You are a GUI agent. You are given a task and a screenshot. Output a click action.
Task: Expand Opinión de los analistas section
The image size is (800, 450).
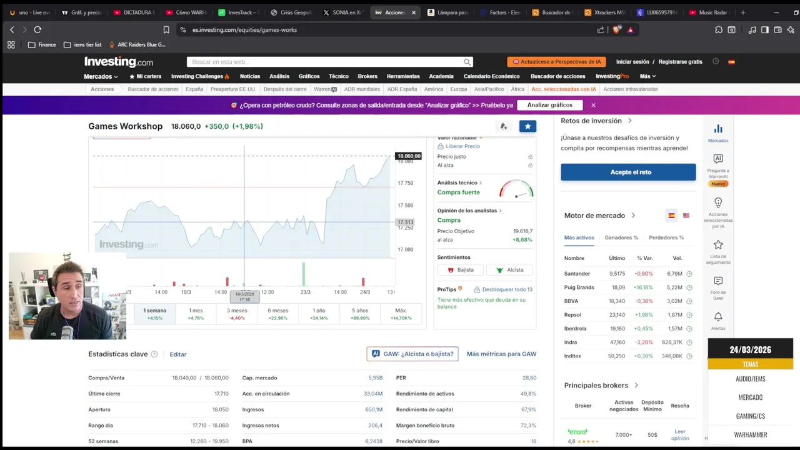[469, 211]
